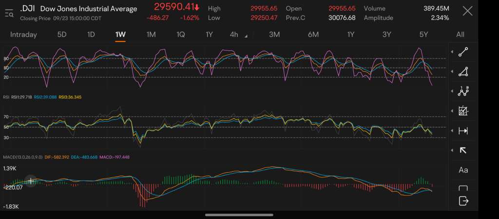499x219 pixels.
Task: Click the RSI1:29.718 value
Action: [21, 97]
